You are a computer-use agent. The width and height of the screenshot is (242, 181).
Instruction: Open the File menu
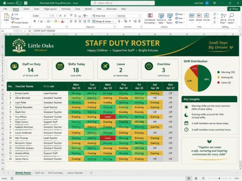[5, 9]
